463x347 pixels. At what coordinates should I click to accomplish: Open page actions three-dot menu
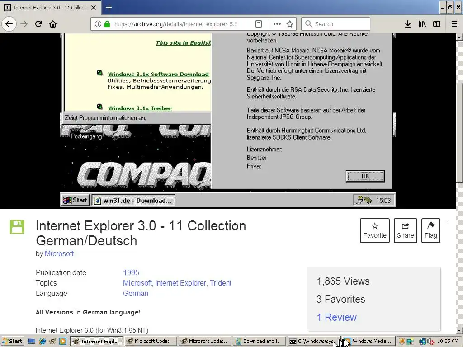click(x=277, y=24)
